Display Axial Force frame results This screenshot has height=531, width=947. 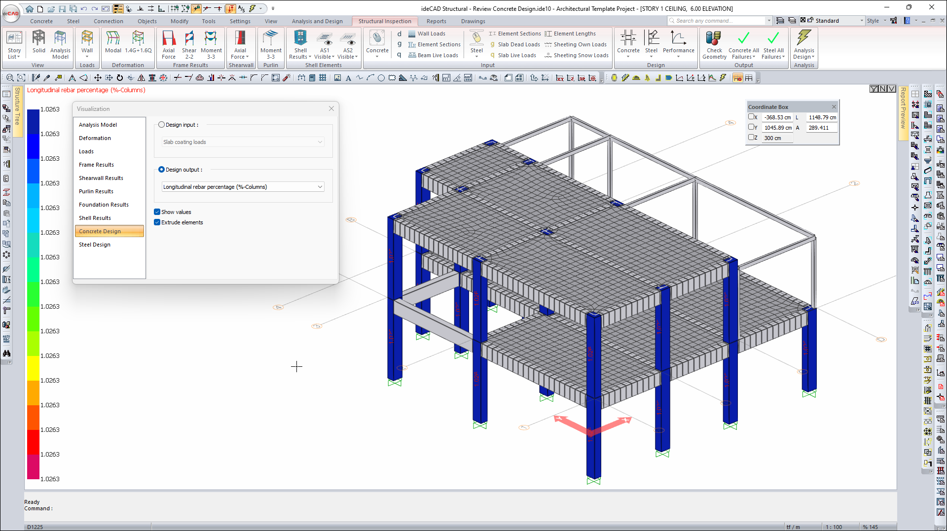169,44
